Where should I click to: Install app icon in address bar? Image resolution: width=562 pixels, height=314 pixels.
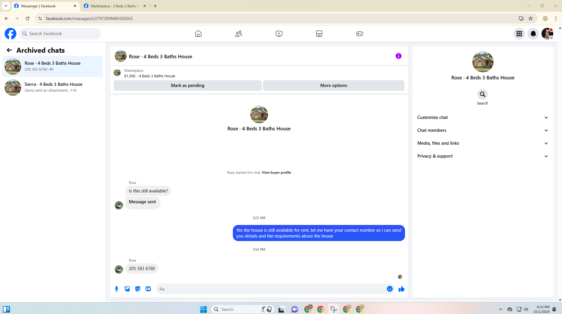[521, 18]
